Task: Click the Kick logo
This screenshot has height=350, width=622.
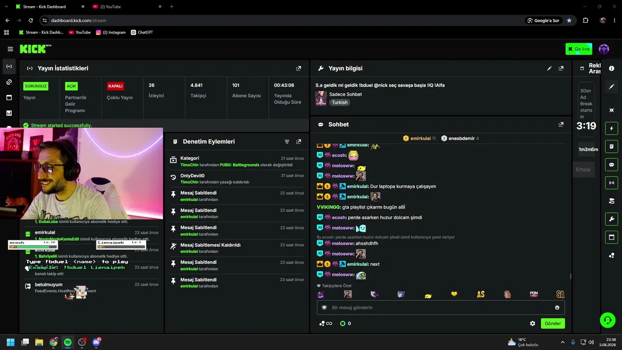Action: [x=35, y=49]
